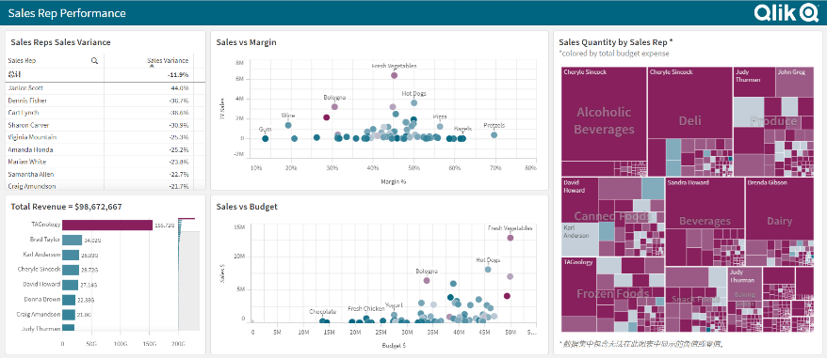The height and width of the screenshot is (358, 827).
Task: Open the Sales Rep column search icon
Action: click(94, 60)
